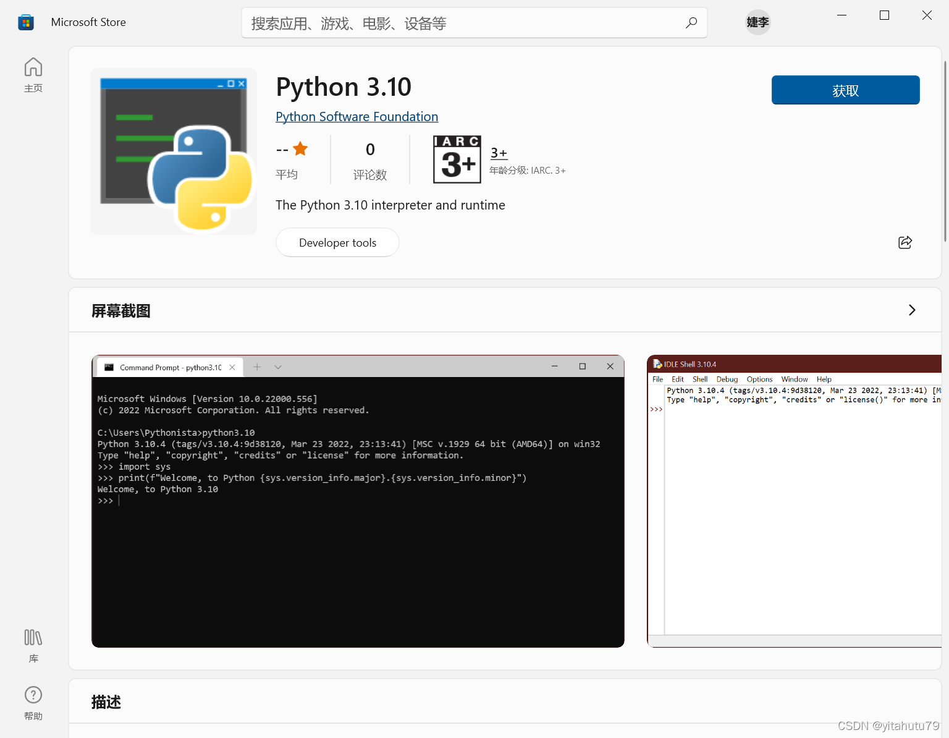This screenshot has height=738, width=949.
Task: Maximize the Microsoft Store window
Action: pyautogui.click(x=884, y=15)
